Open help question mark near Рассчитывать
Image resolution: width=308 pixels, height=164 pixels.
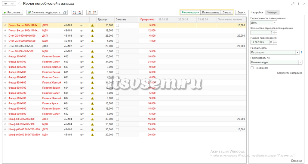pyautogui.click(x=301, y=52)
